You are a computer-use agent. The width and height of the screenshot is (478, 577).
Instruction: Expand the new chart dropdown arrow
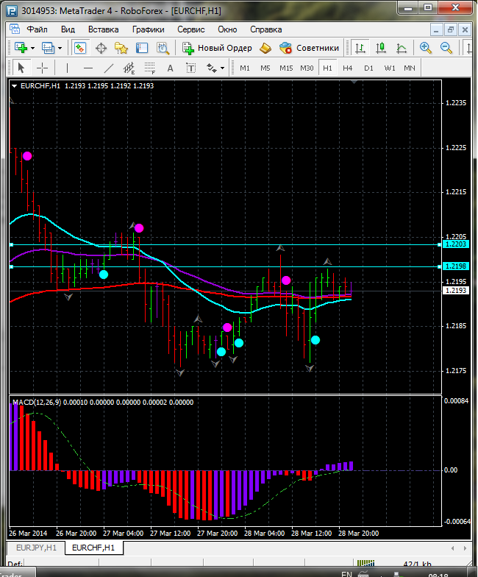tap(32, 48)
